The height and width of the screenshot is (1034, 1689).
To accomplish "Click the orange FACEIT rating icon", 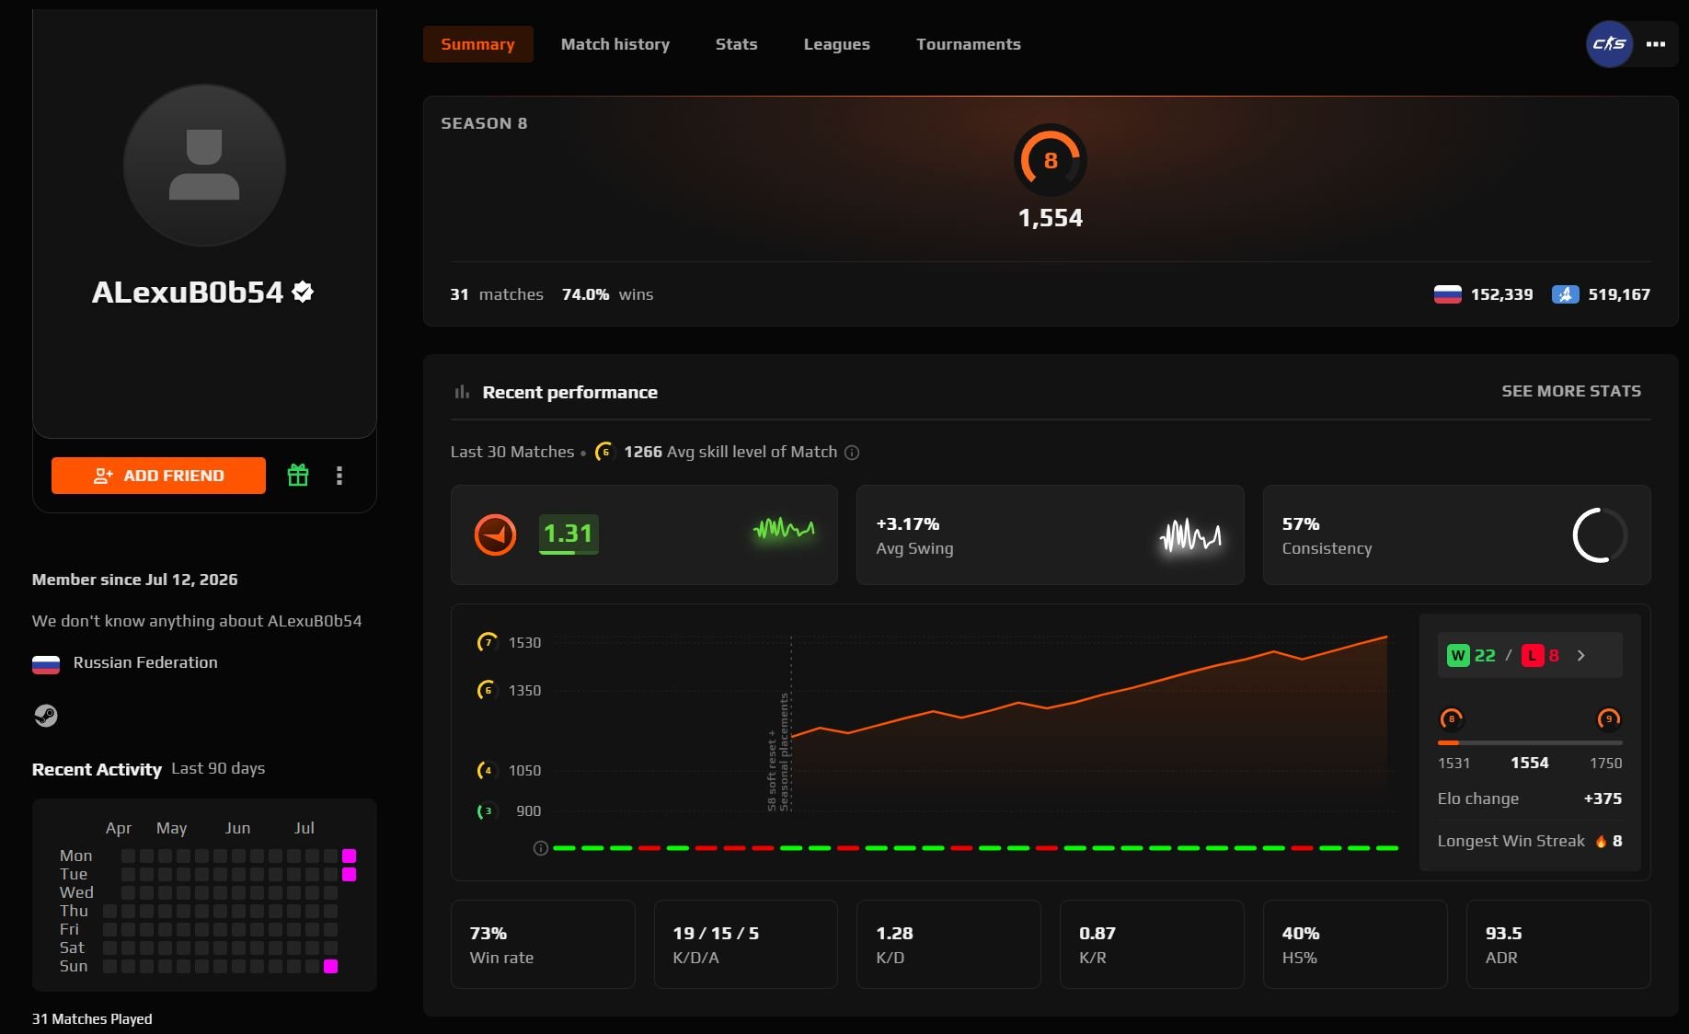I will (x=495, y=534).
